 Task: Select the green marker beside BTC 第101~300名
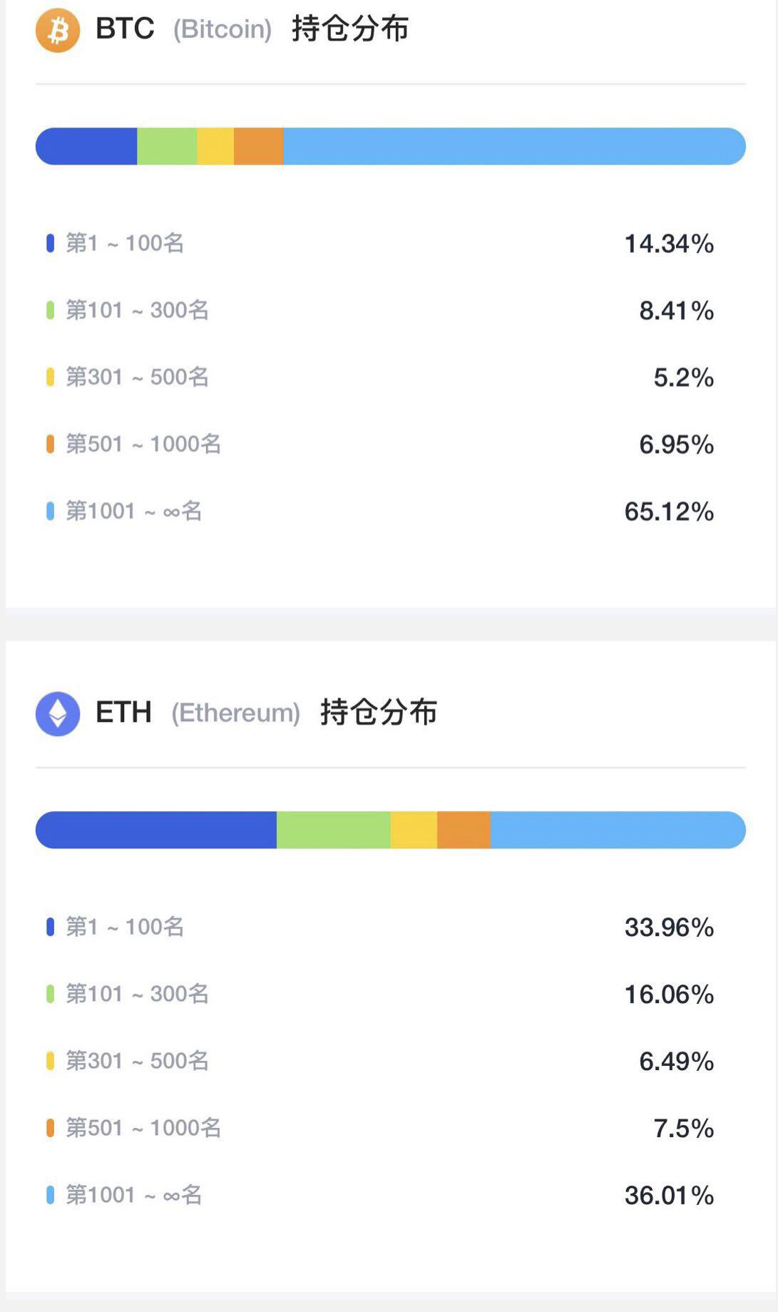coord(49,310)
